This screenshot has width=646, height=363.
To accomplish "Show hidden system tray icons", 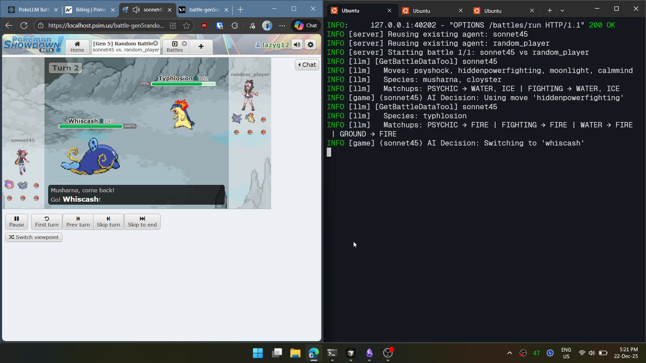I will (509, 353).
